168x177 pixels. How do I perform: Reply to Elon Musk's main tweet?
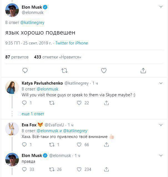[25, 71]
